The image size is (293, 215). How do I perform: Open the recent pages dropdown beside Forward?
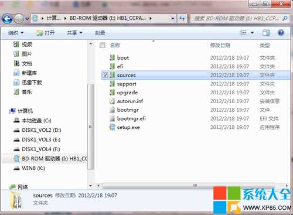pos(27,19)
